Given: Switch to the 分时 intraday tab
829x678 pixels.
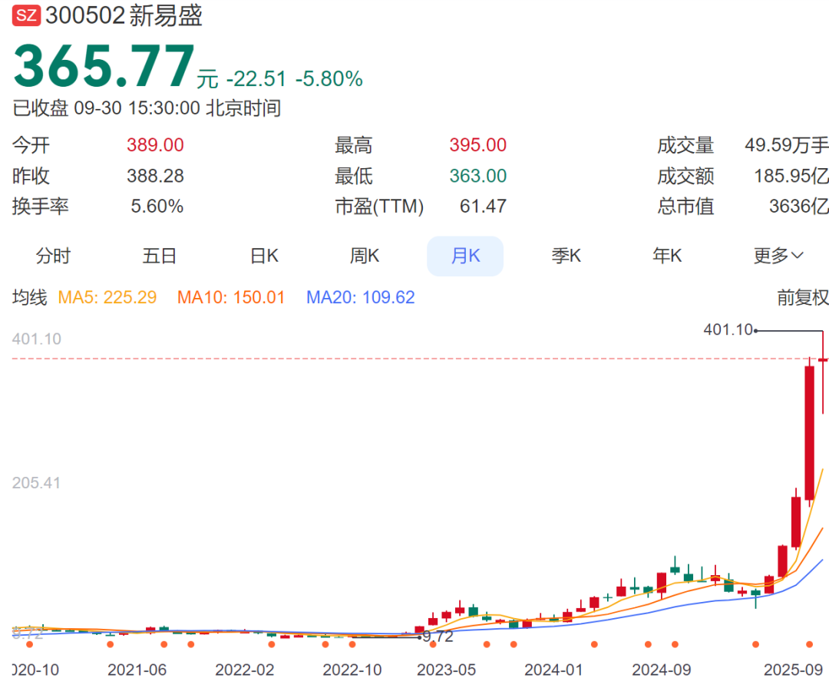Looking at the screenshot, I should [x=53, y=256].
